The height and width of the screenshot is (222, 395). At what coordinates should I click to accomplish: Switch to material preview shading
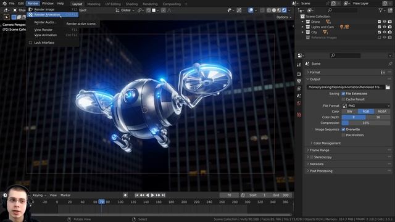click(279, 10)
